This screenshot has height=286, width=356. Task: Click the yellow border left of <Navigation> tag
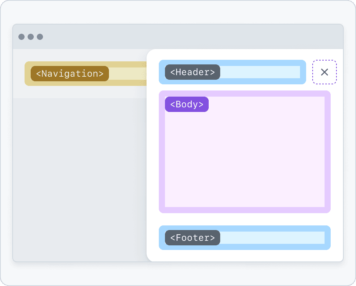click(28, 74)
